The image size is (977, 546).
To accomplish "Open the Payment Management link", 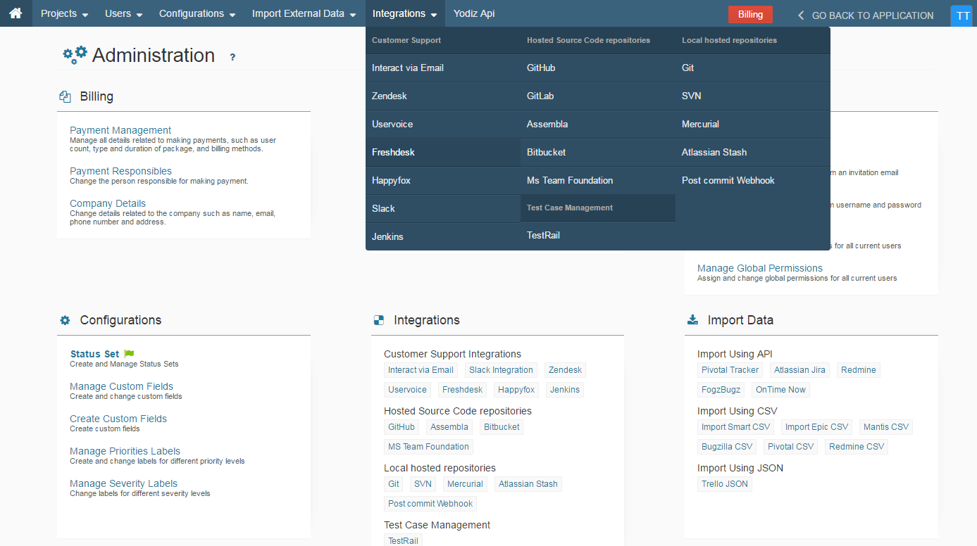I will coord(120,130).
